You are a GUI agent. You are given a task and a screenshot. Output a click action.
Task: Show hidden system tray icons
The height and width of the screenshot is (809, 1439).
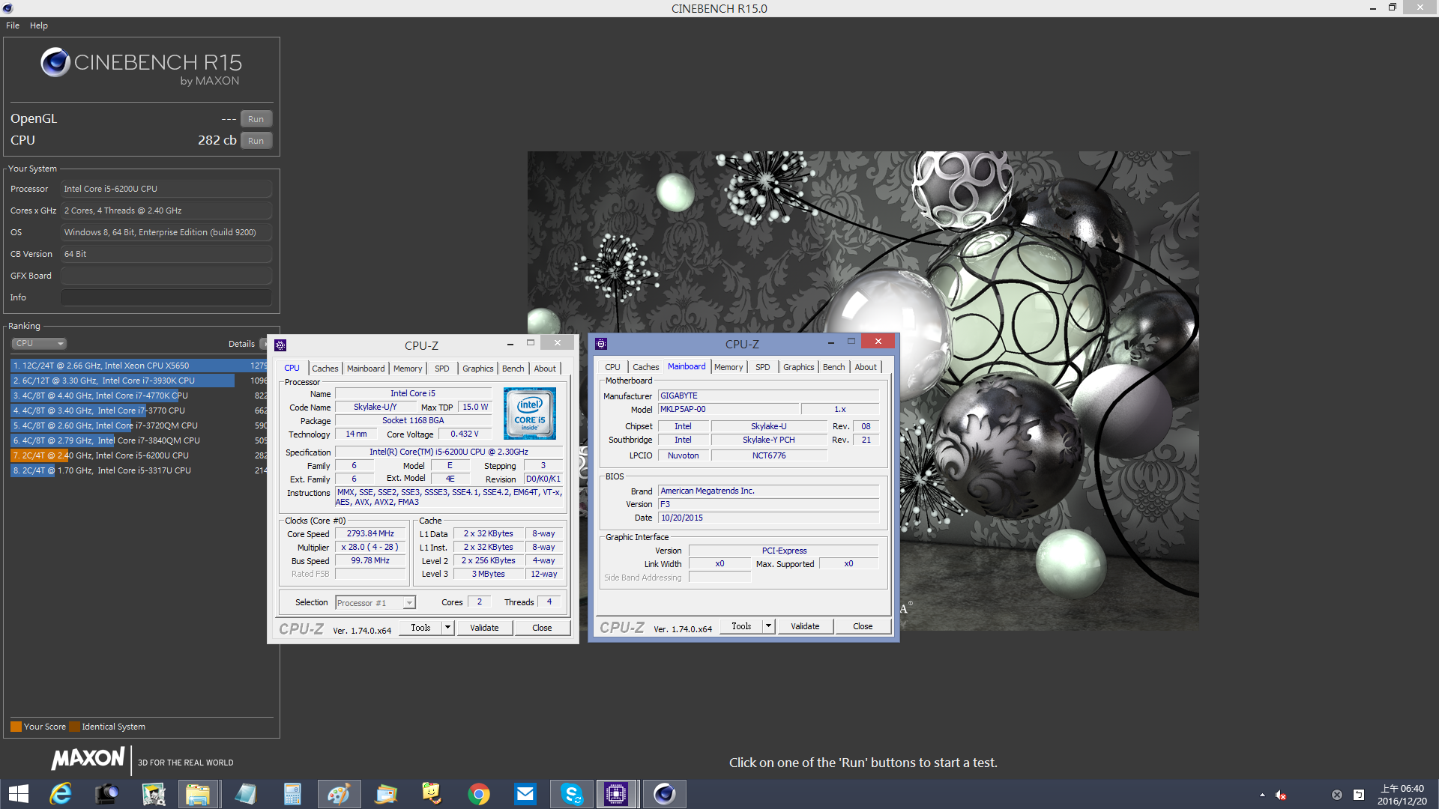(x=1262, y=795)
